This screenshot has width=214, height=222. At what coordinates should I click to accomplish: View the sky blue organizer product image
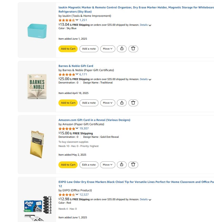pos(37,31)
